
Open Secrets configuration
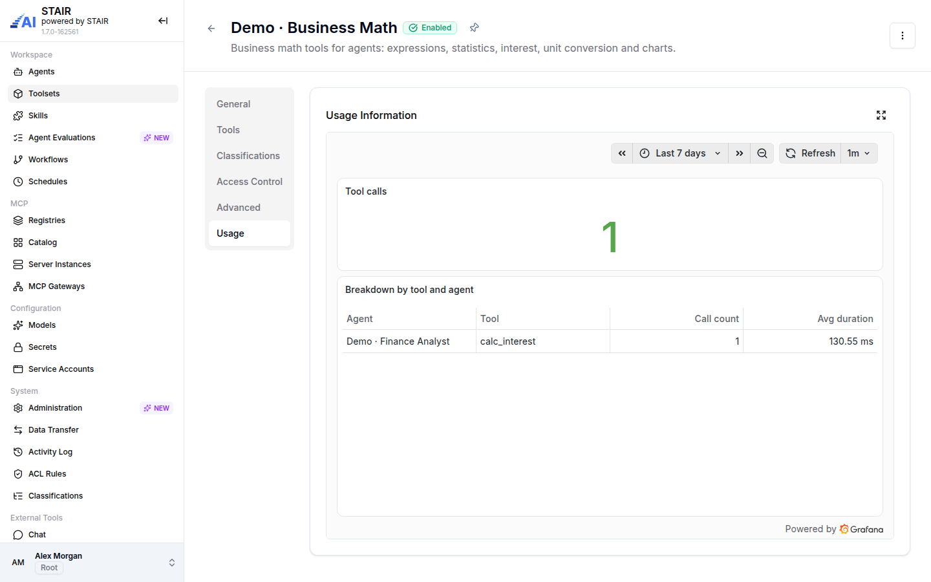tap(93, 347)
